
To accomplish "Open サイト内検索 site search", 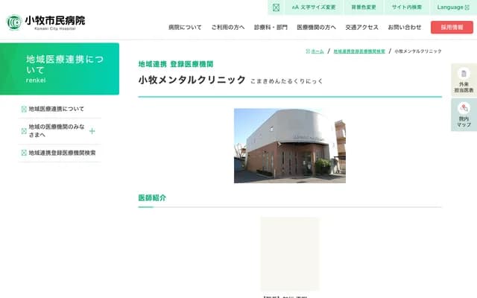I will pos(407,7).
